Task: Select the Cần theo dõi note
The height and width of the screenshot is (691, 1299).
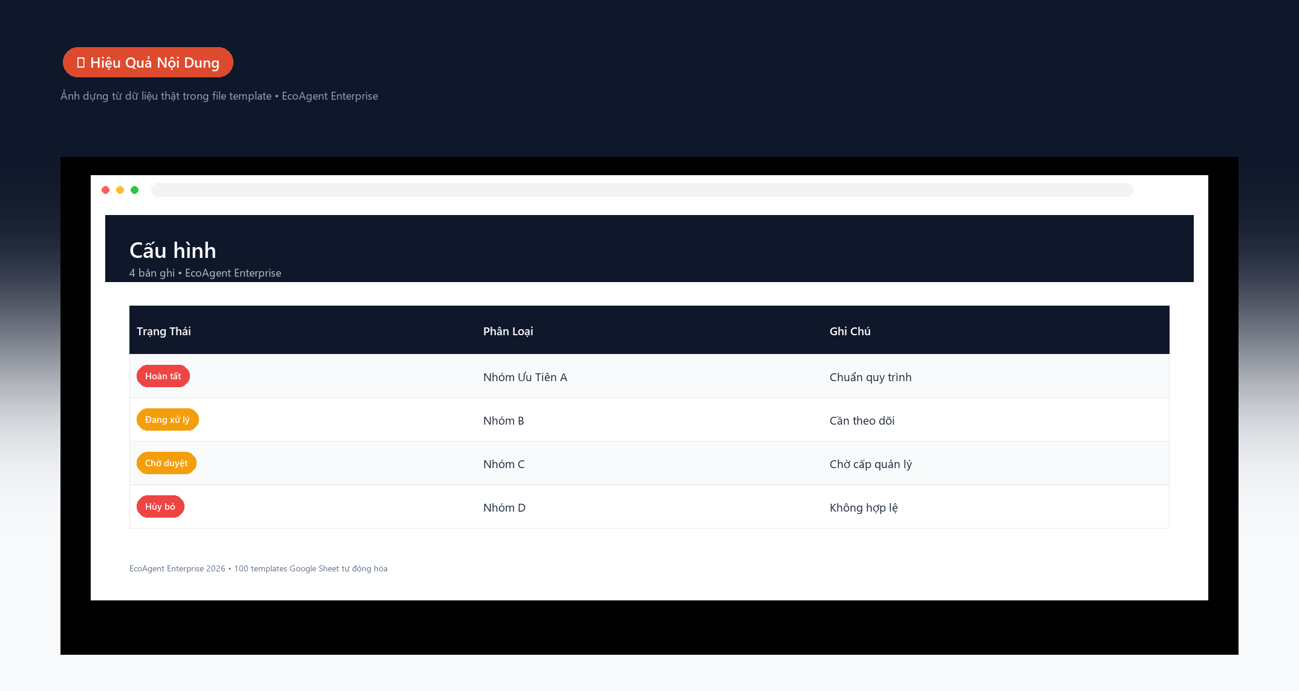Action: [862, 420]
